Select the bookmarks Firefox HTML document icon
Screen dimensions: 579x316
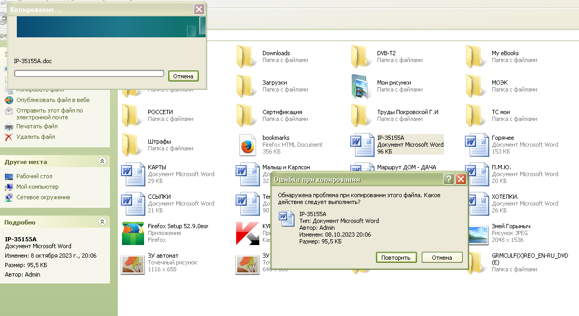pos(246,145)
